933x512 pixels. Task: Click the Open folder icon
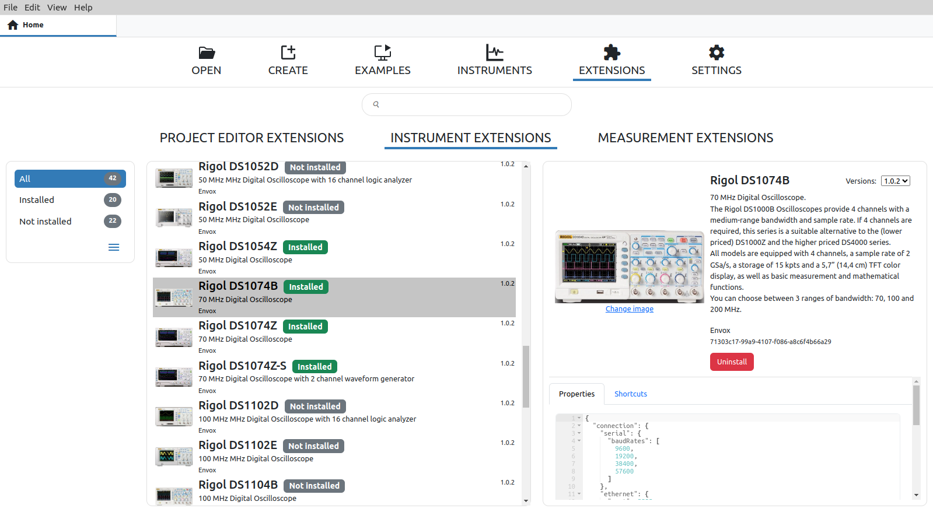pos(207,53)
